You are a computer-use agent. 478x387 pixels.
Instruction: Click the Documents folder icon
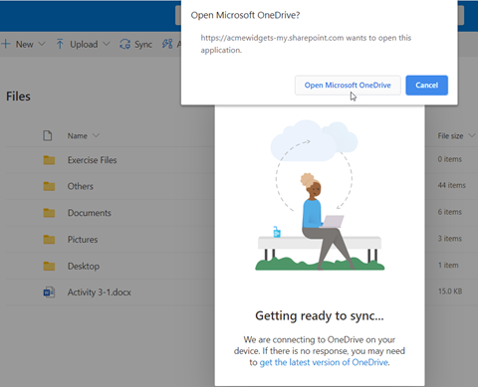pos(49,213)
